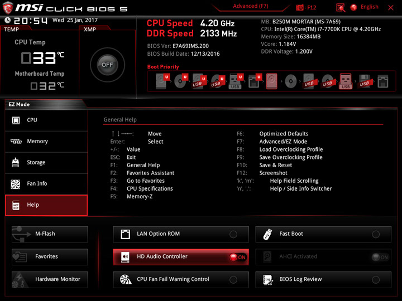Click the MSI dragon shield logo
The width and height of the screenshot is (402, 301).
pyautogui.click(x=8, y=8)
